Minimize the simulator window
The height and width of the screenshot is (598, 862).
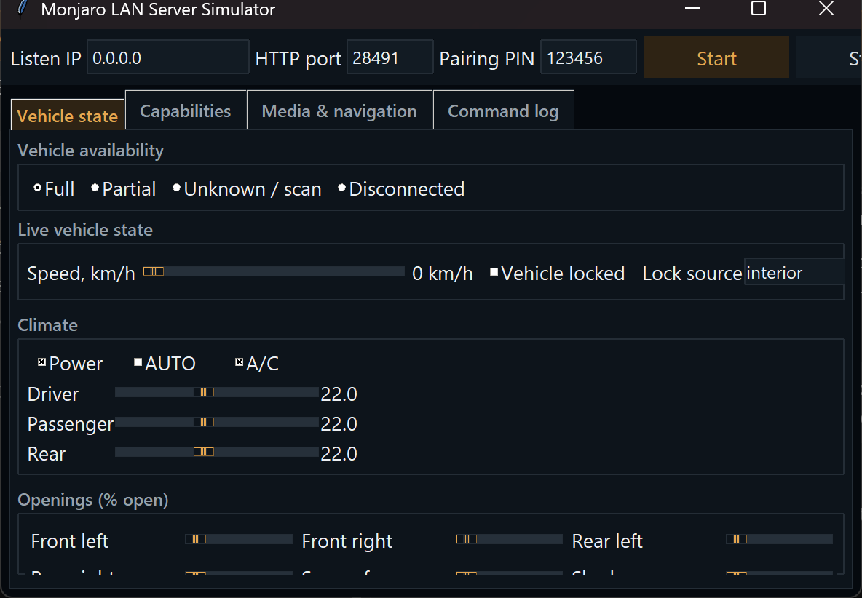692,8
